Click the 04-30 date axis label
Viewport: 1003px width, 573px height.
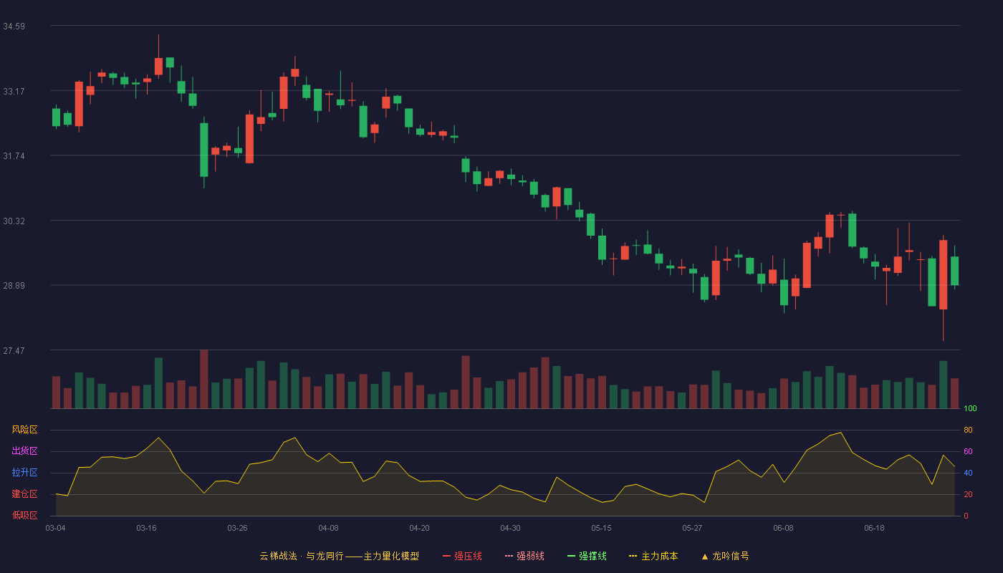510,528
